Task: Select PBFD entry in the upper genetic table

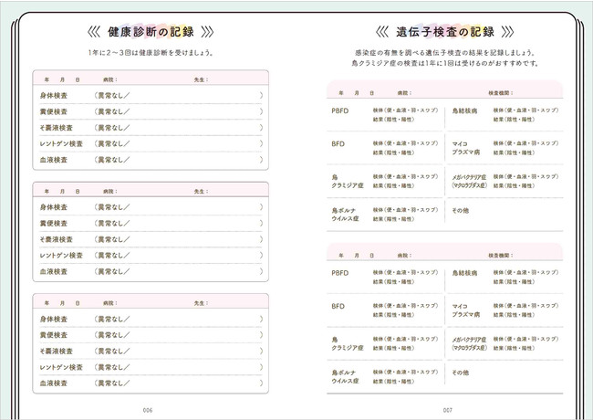Action: coord(339,112)
